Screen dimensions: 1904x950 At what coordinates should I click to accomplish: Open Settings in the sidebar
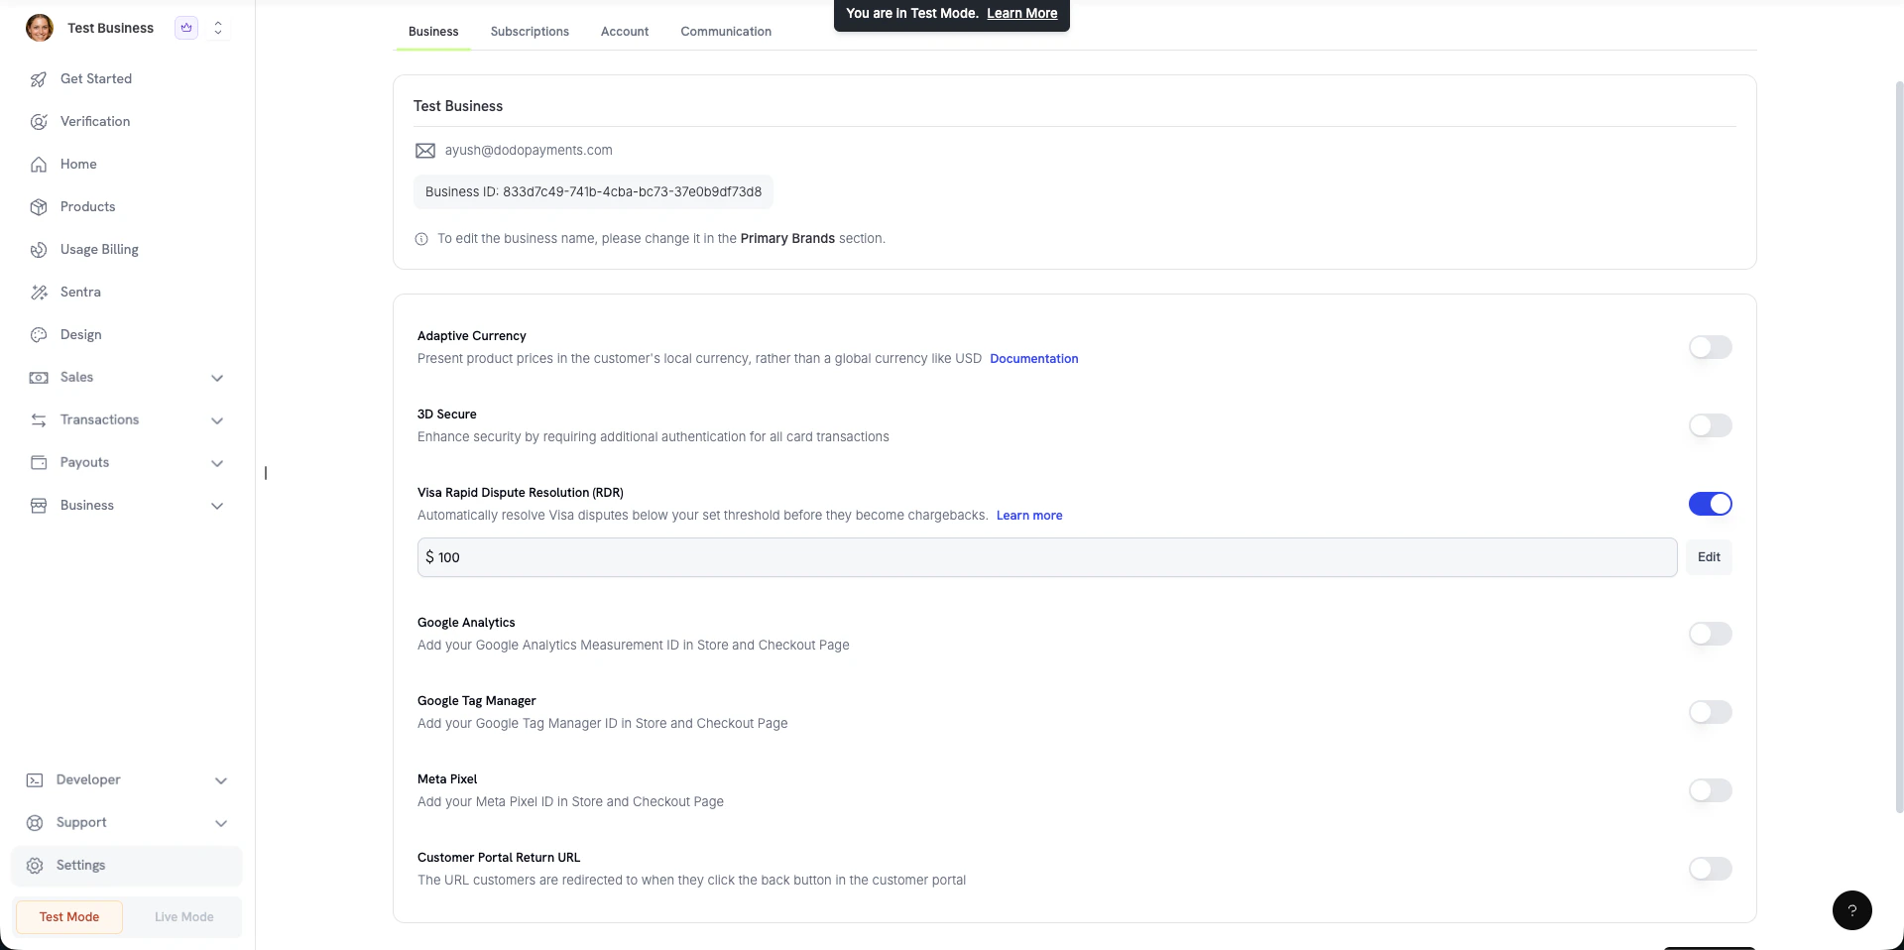(126, 866)
